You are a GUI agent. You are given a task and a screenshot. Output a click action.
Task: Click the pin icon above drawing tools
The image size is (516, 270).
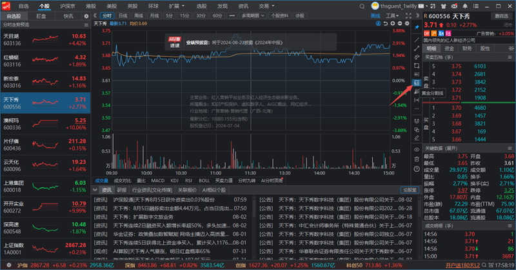tap(417, 28)
